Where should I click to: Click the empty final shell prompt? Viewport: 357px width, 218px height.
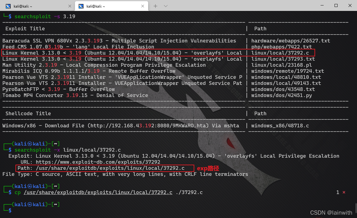(10, 210)
